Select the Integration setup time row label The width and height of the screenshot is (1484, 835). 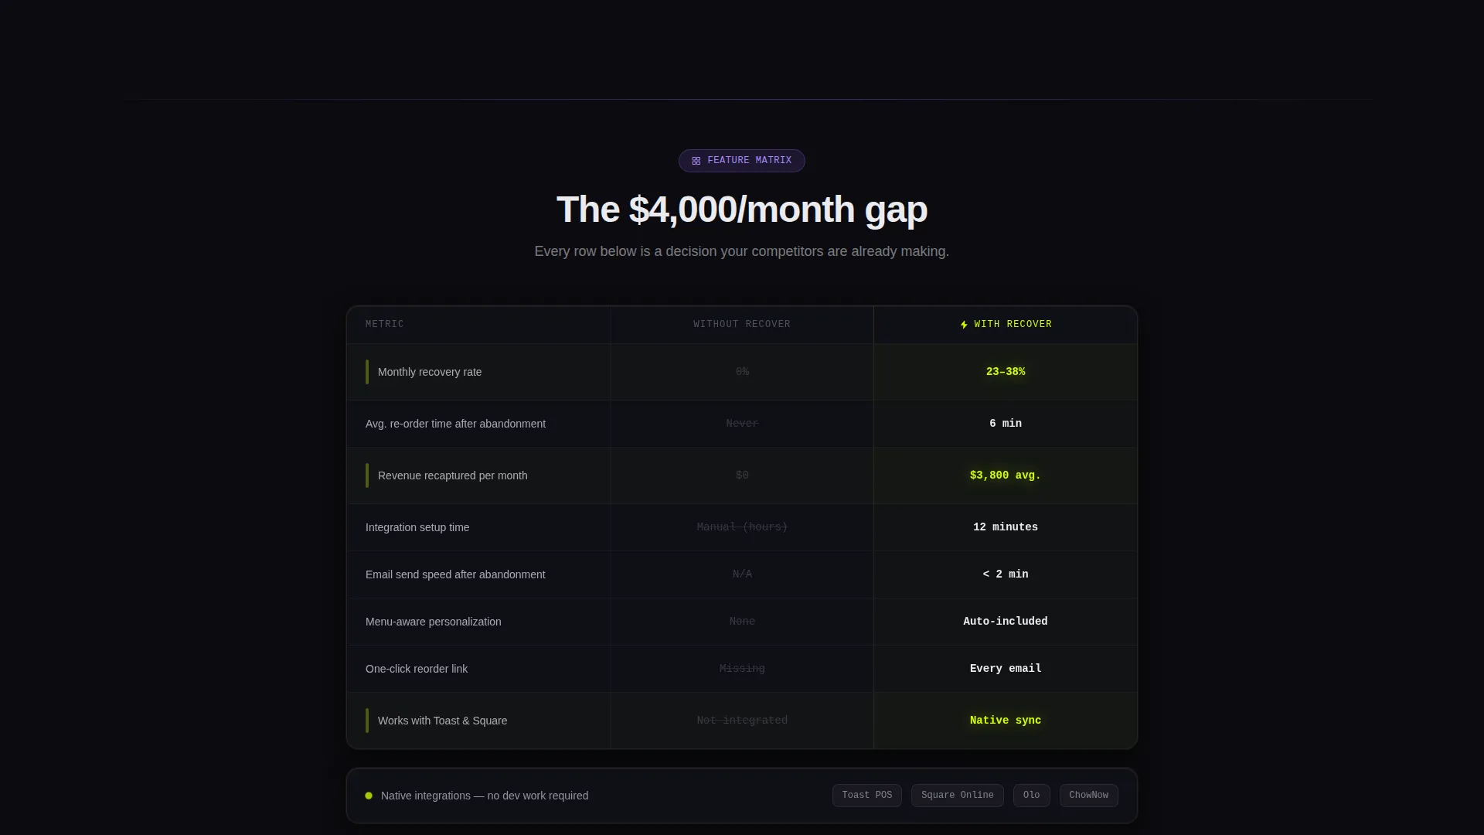[417, 527]
